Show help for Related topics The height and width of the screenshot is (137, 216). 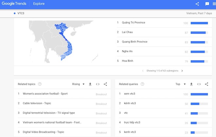(x=40, y=84)
